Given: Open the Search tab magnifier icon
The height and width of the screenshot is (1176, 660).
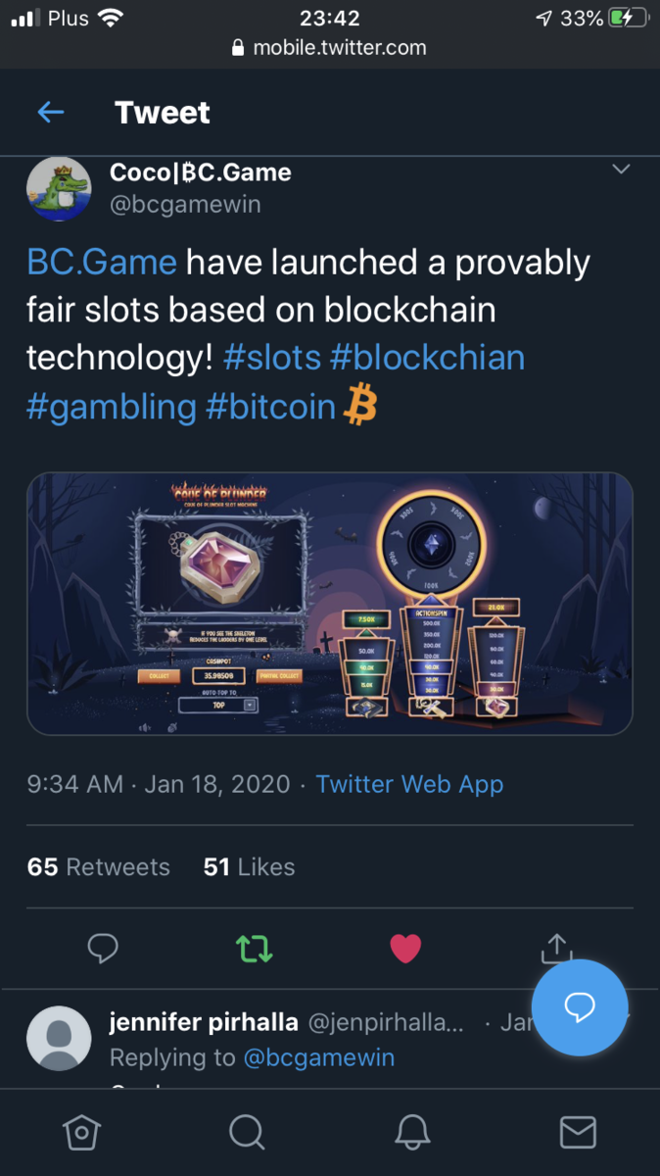Looking at the screenshot, I should point(247,1133).
